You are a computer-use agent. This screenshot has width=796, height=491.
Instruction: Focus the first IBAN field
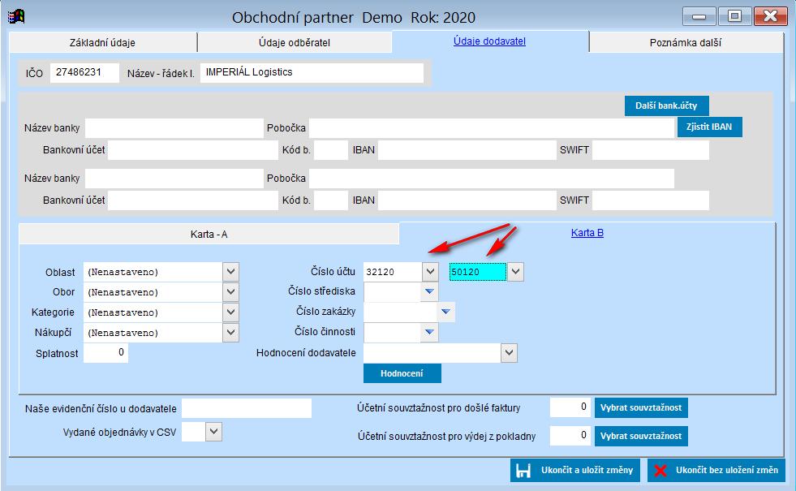pyautogui.click(x=467, y=150)
